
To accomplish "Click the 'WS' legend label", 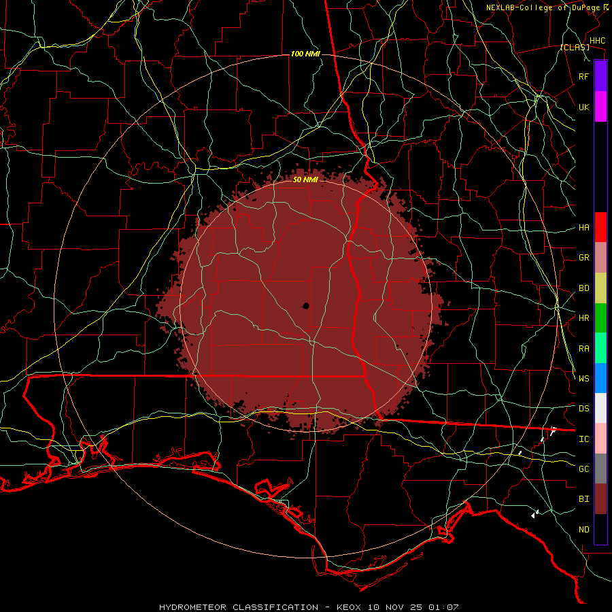I will (584, 379).
